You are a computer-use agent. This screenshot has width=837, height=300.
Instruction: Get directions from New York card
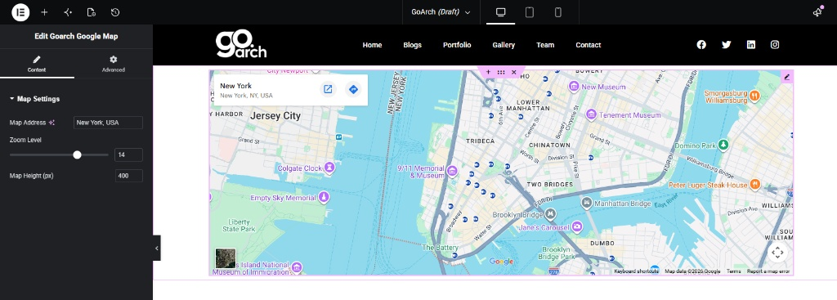coord(353,89)
